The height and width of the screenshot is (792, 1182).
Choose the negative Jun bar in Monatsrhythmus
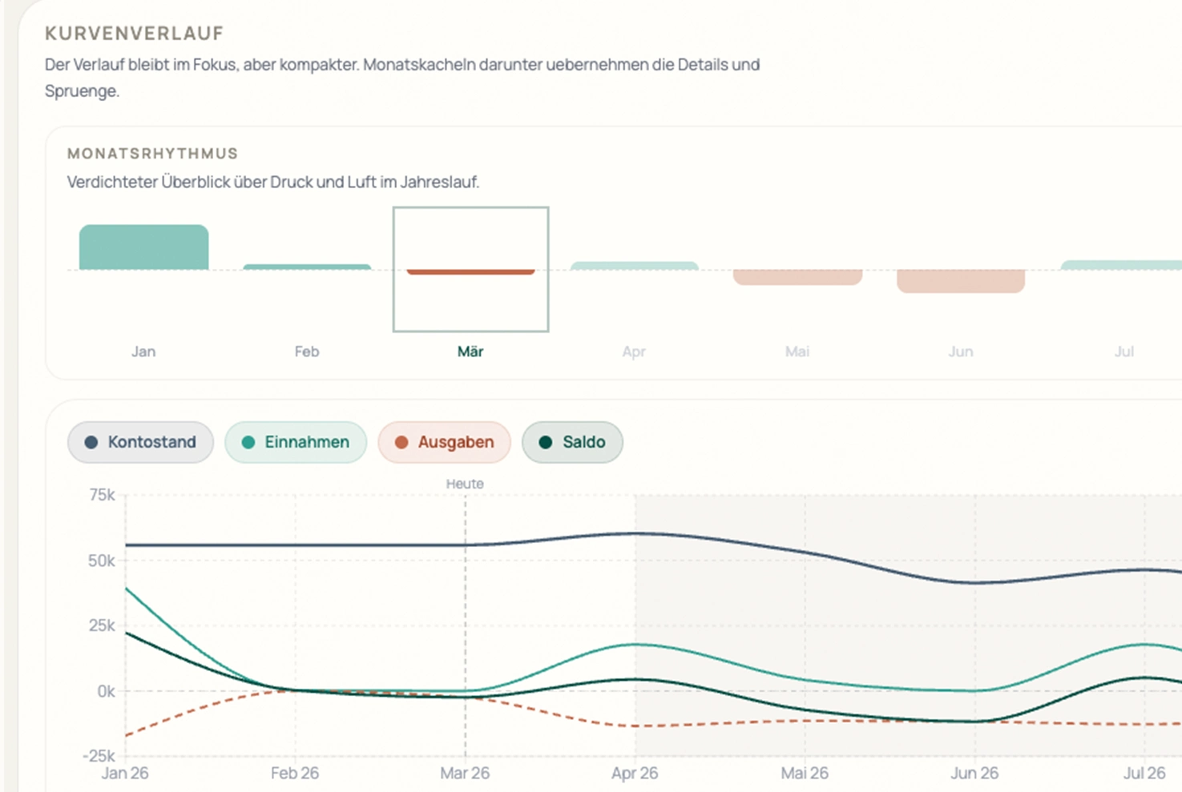point(961,281)
